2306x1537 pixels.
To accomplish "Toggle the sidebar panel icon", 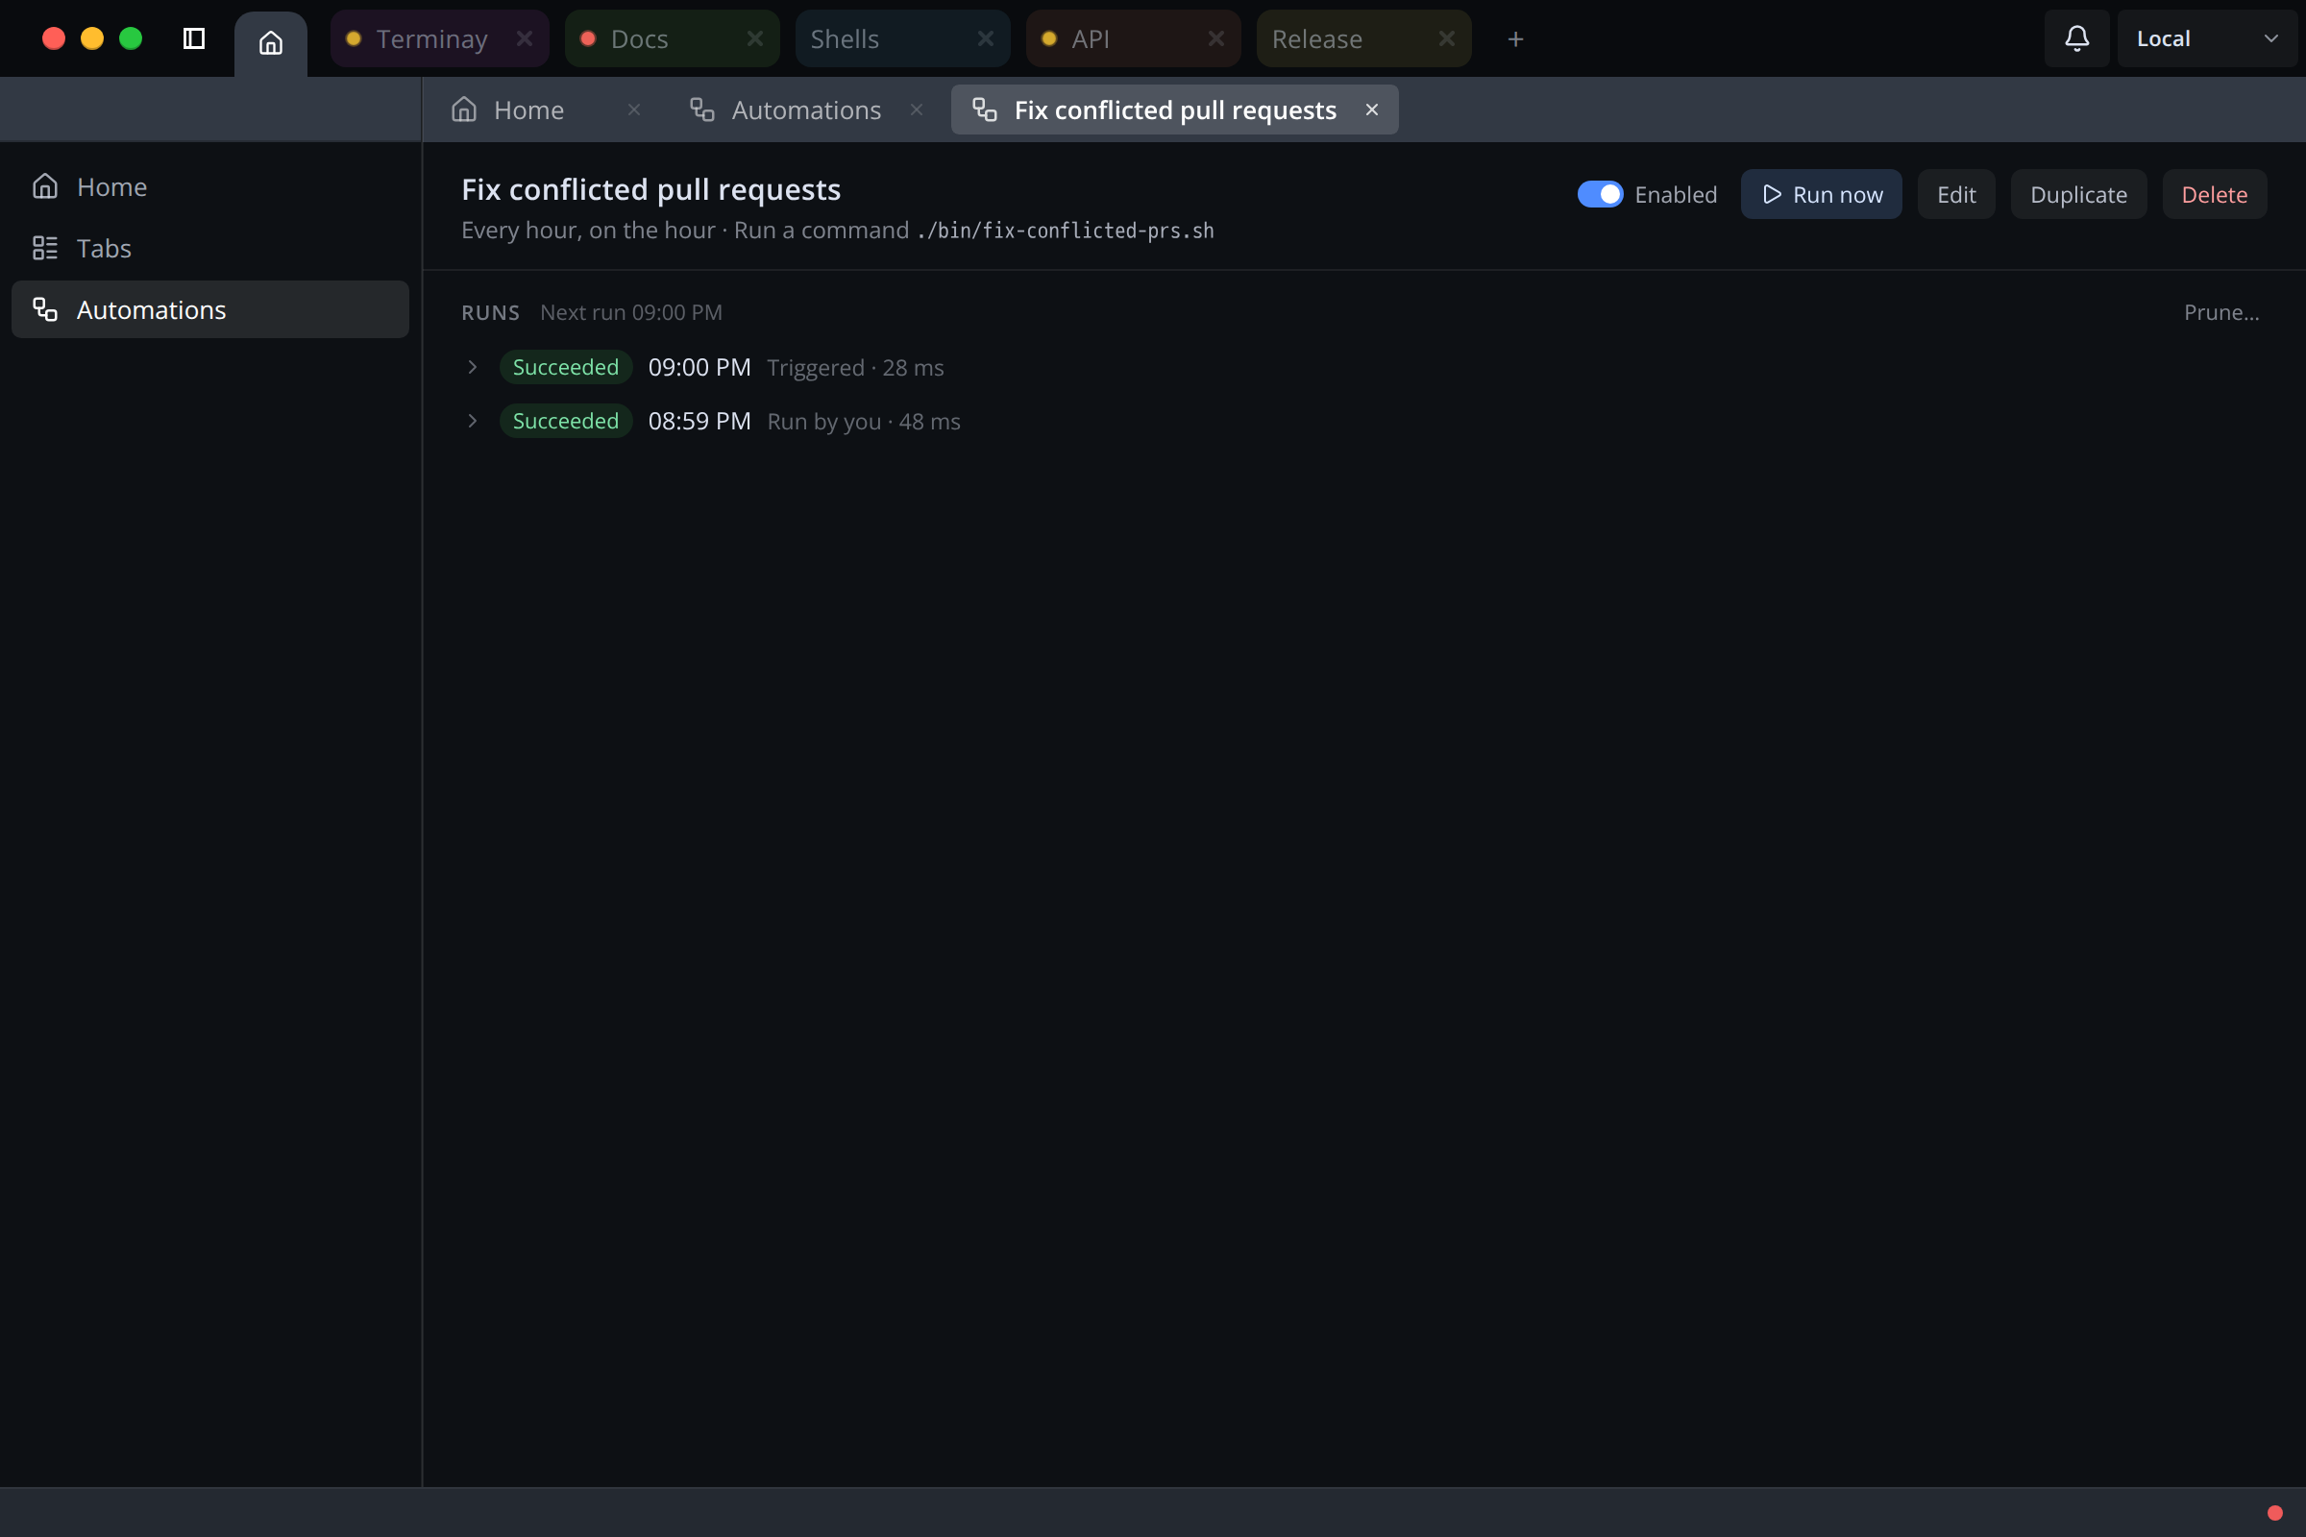I will coord(194,38).
